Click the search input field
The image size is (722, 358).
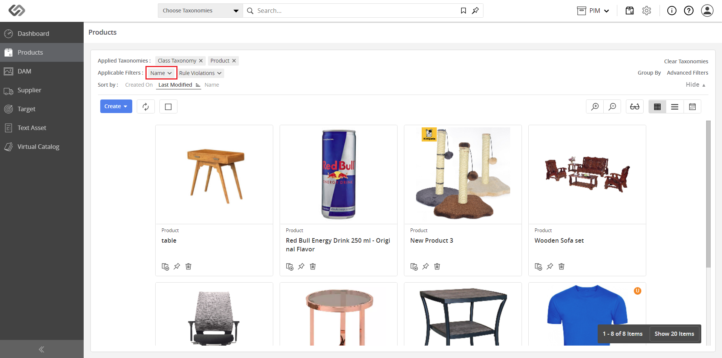pos(356,11)
